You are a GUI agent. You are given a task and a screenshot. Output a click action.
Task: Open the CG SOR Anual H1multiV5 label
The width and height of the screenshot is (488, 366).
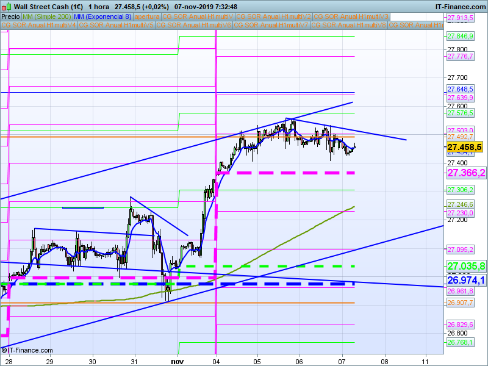(117, 25)
